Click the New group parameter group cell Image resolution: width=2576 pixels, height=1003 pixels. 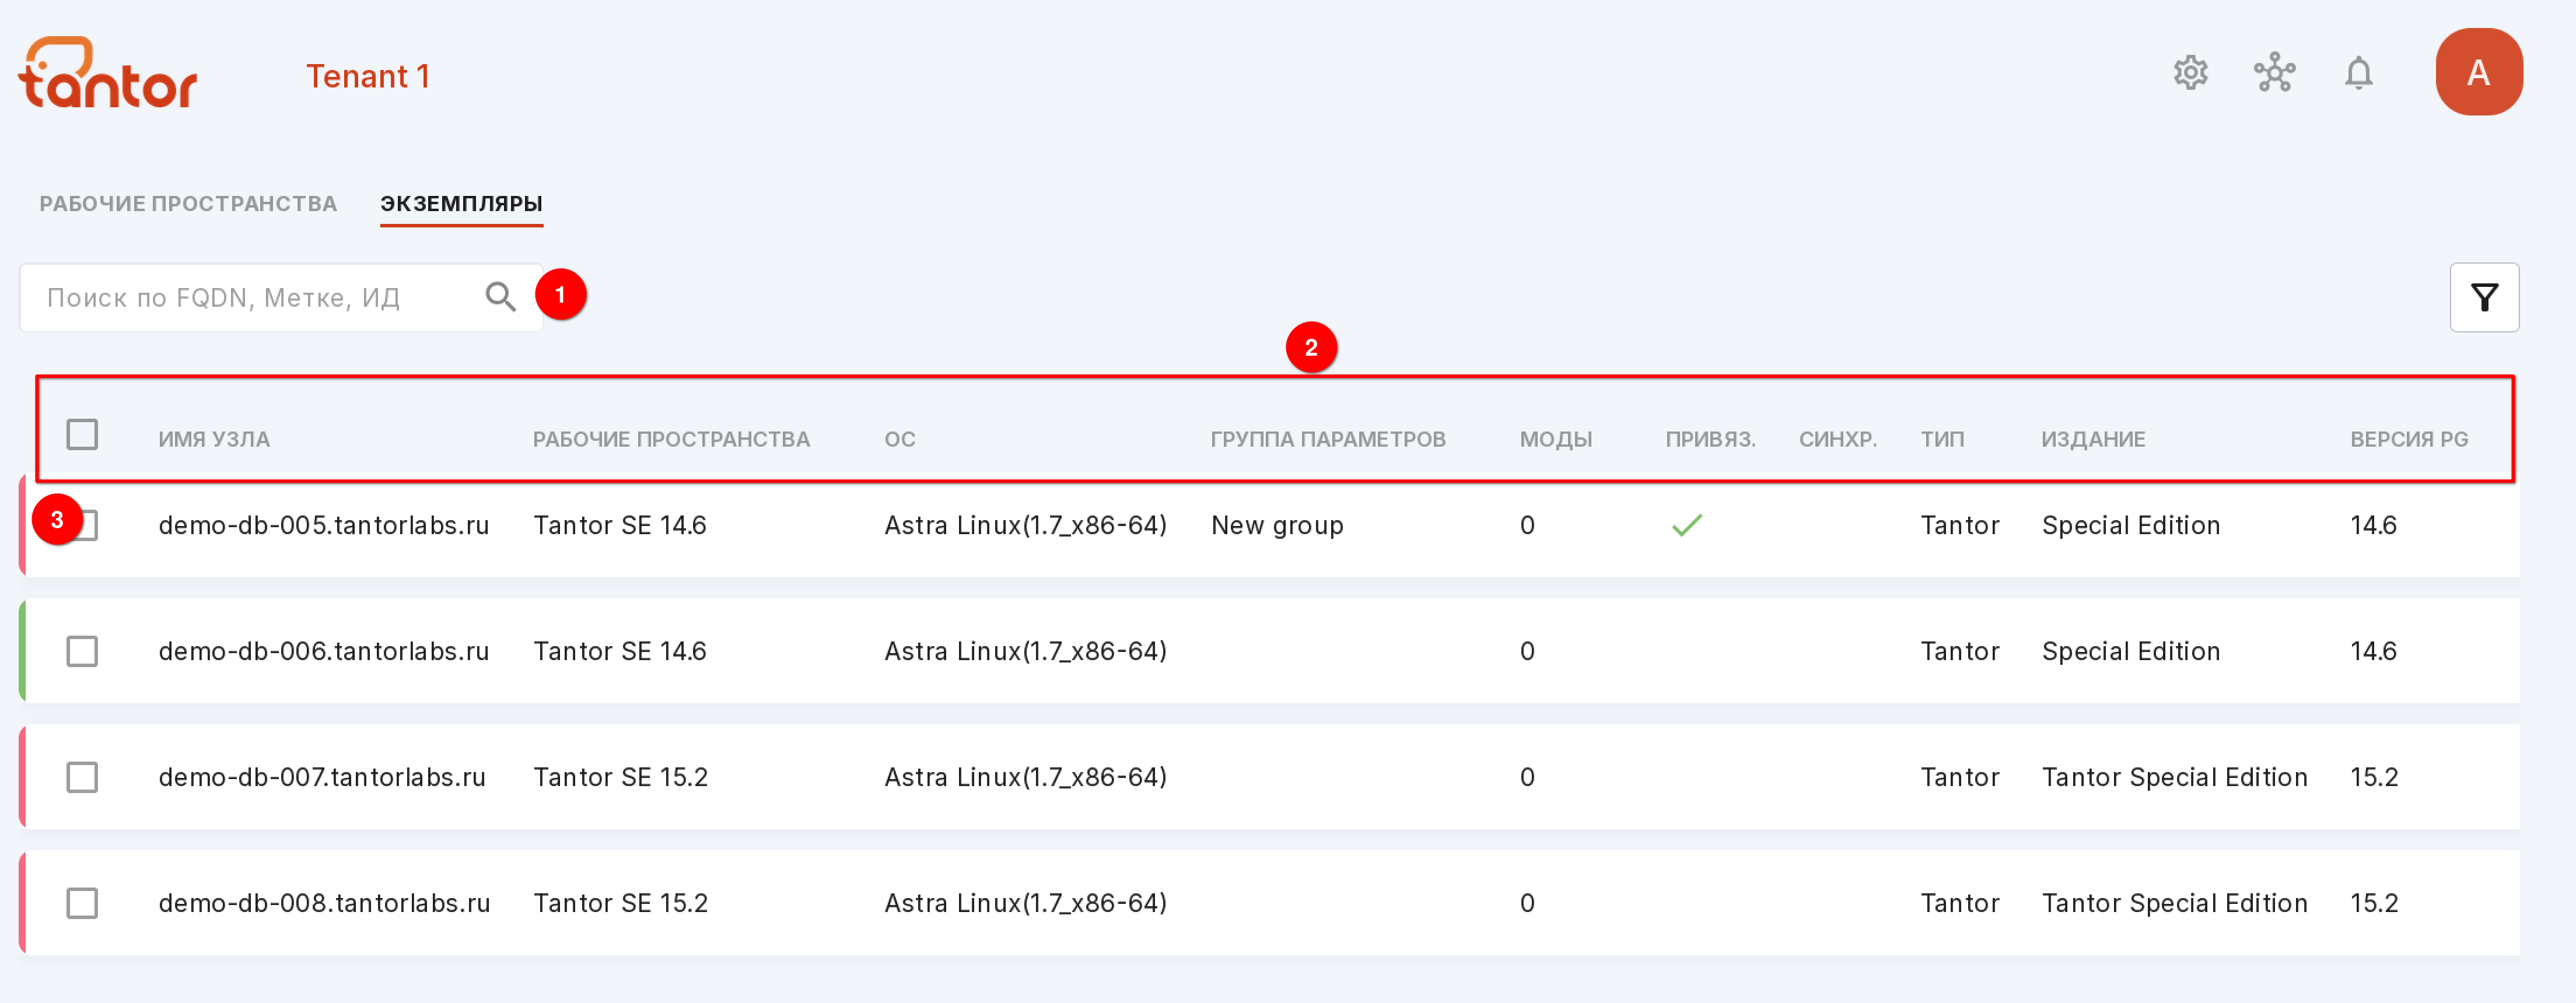coord(1277,525)
